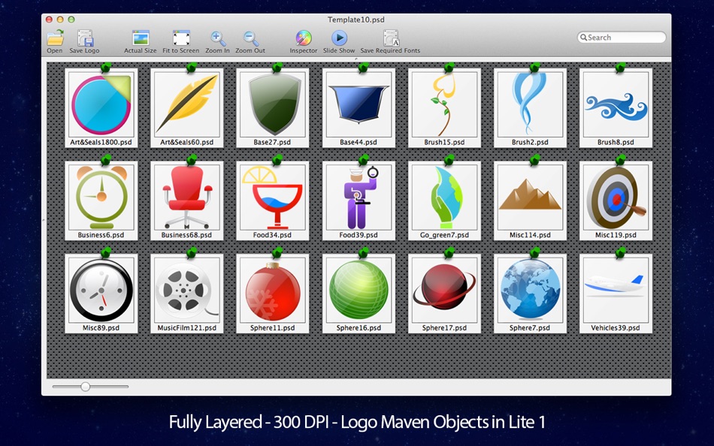Click the Vehicles39.psd file name label

[x=616, y=327]
